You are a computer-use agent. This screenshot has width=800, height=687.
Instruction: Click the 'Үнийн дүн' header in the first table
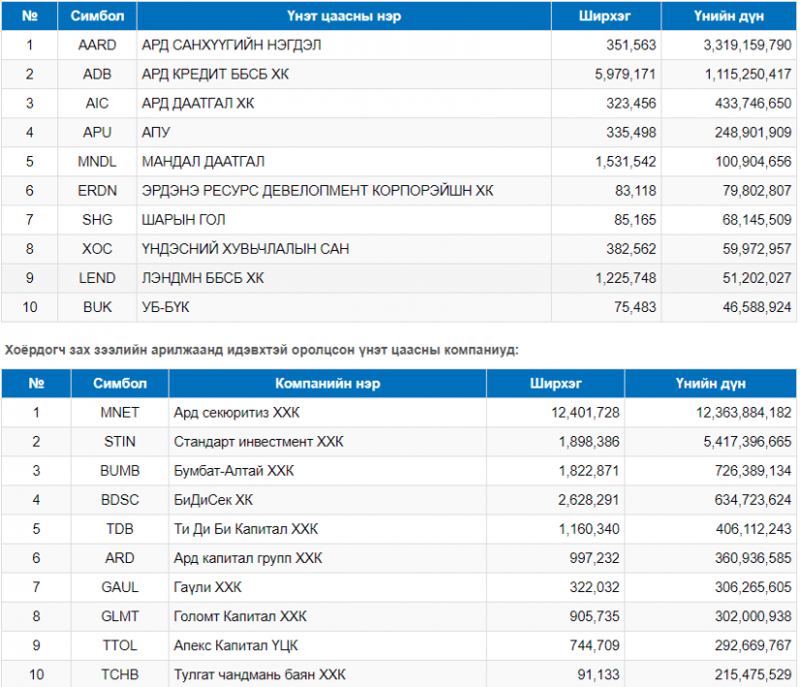point(728,16)
